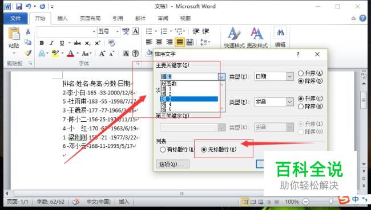Screen dimensions: 371x210
Task: Center align the text
Action: (x=159, y=42)
